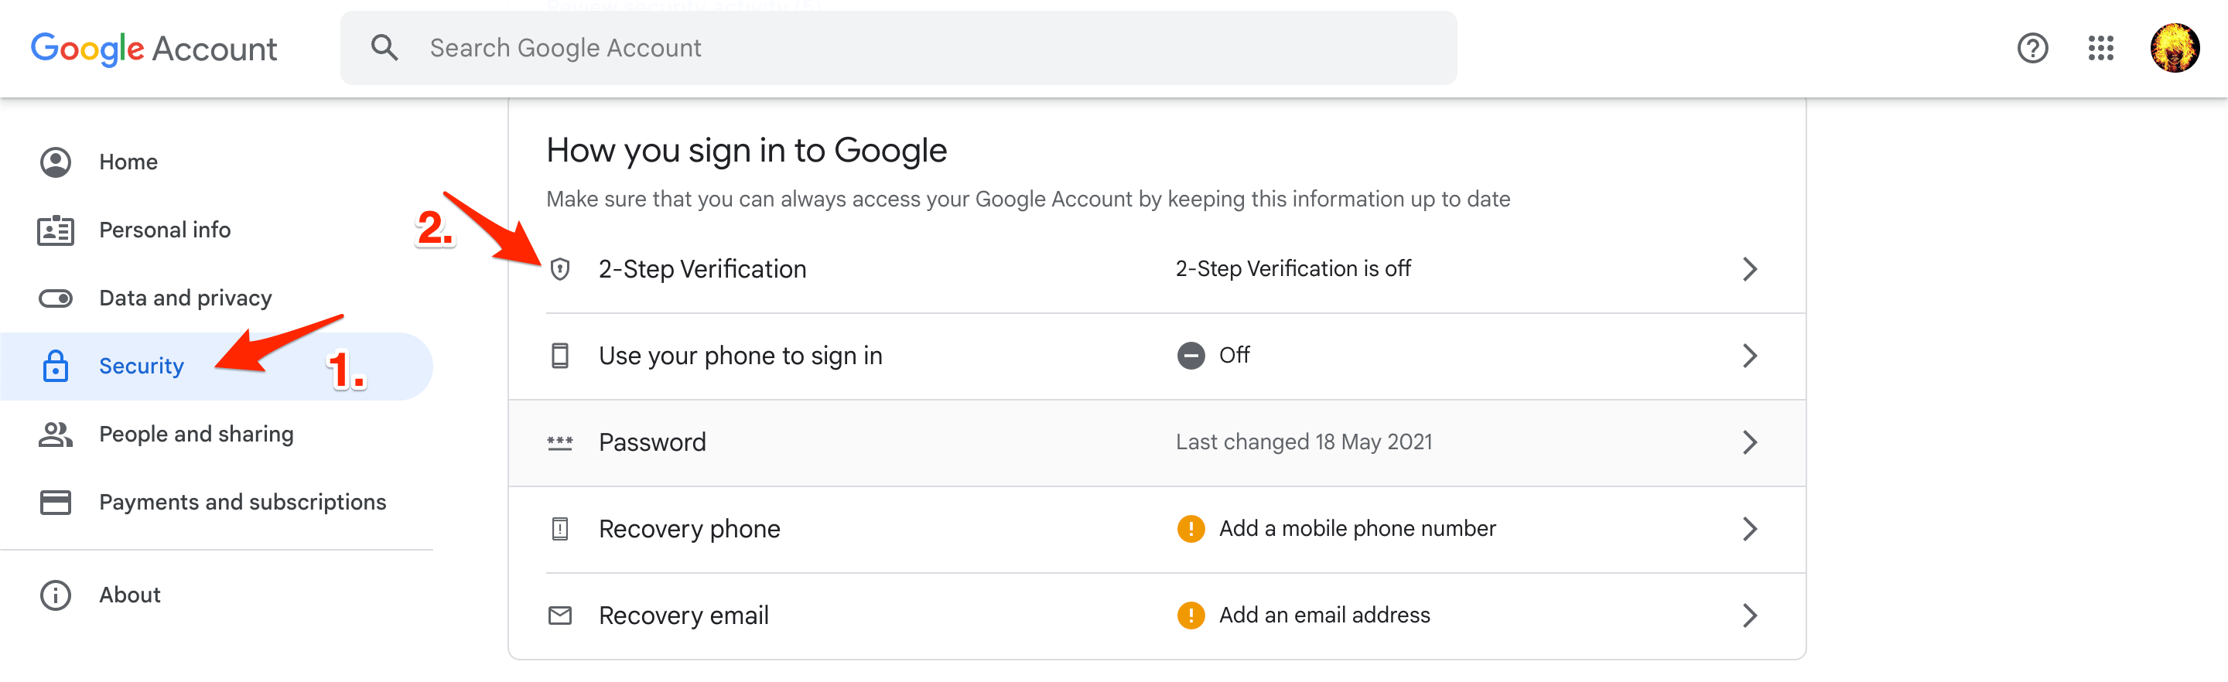This screenshot has width=2228, height=682.
Task: Click 'Add an email address'
Action: tap(1324, 615)
